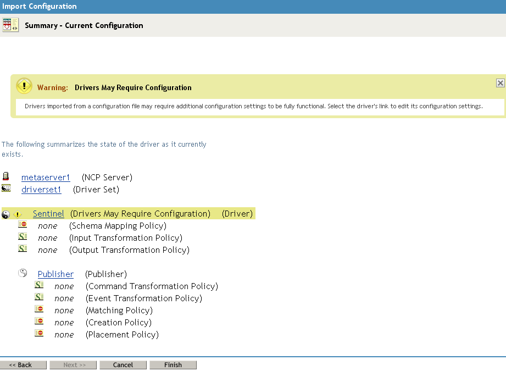Click the "(NCP Server)" label
This screenshot has height=371, width=506.
(107, 178)
